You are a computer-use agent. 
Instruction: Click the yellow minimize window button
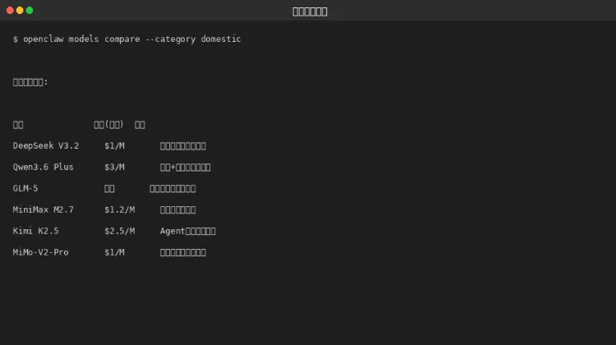pyautogui.click(x=20, y=11)
